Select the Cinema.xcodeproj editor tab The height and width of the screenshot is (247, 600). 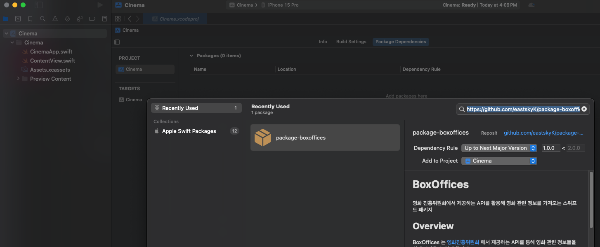175,19
